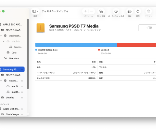
Task: Click the blue macOS Golden Gate legend swatch
Action: [x=36, y=50]
